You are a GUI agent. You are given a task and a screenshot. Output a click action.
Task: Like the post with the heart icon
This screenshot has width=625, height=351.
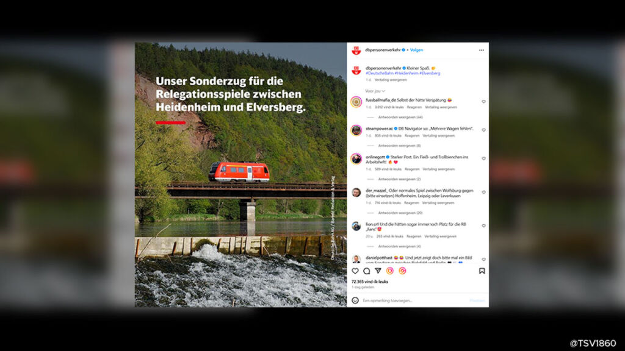(355, 271)
